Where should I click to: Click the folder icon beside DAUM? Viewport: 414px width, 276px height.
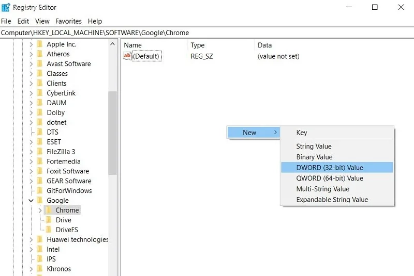pyautogui.click(x=40, y=103)
